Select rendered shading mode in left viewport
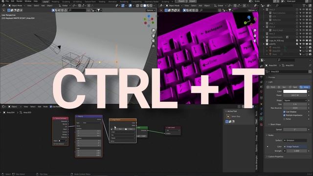 151,5
